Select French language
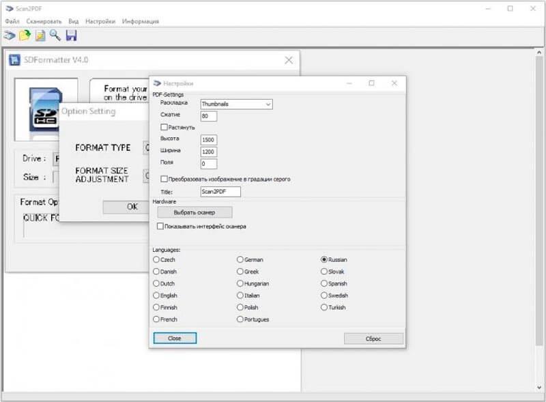The image size is (546, 402). click(156, 319)
